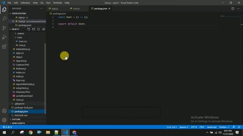Split the editor to the right

point(233,8)
